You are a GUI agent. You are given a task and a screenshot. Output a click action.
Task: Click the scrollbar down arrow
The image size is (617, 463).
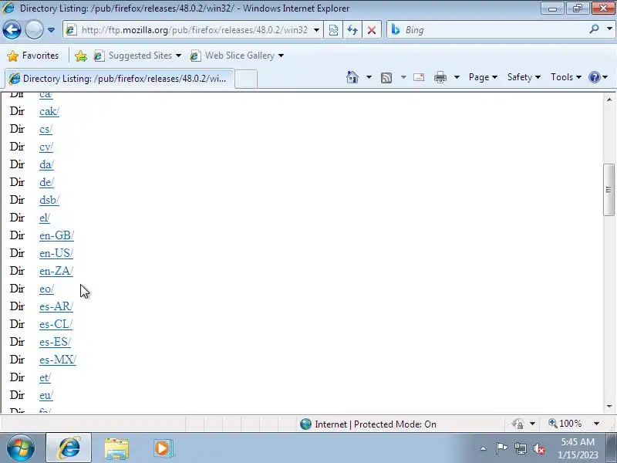(x=609, y=407)
